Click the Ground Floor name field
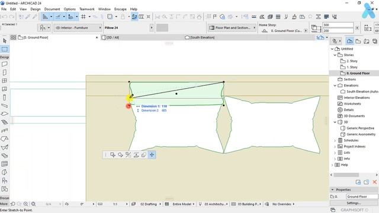This screenshot has width=379, height=213. [362, 196]
